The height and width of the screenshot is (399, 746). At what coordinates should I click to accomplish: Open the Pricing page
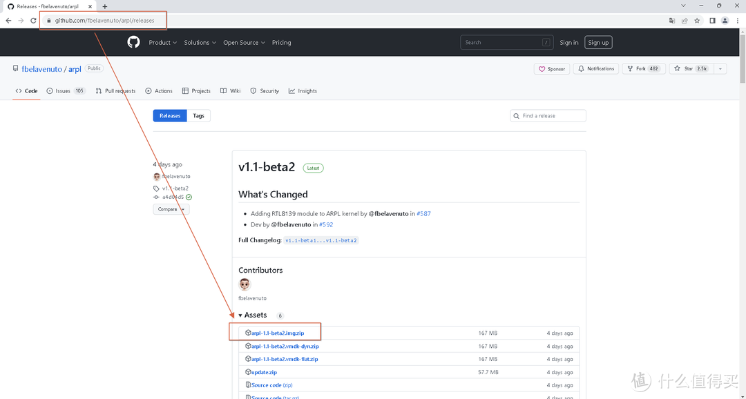pos(281,42)
